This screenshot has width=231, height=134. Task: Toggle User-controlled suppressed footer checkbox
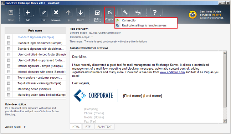coord(9,60)
